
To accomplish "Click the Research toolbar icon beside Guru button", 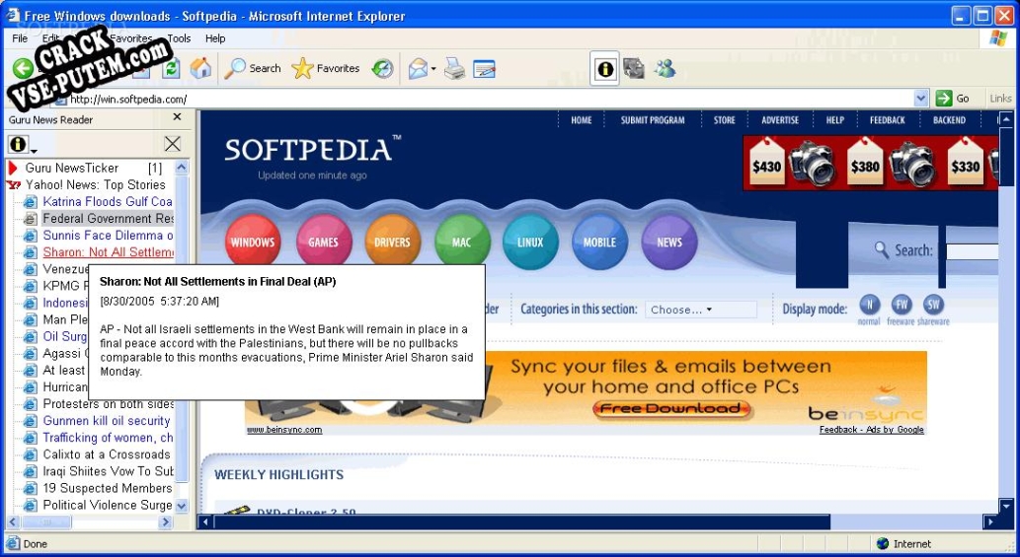I will point(634,68).
